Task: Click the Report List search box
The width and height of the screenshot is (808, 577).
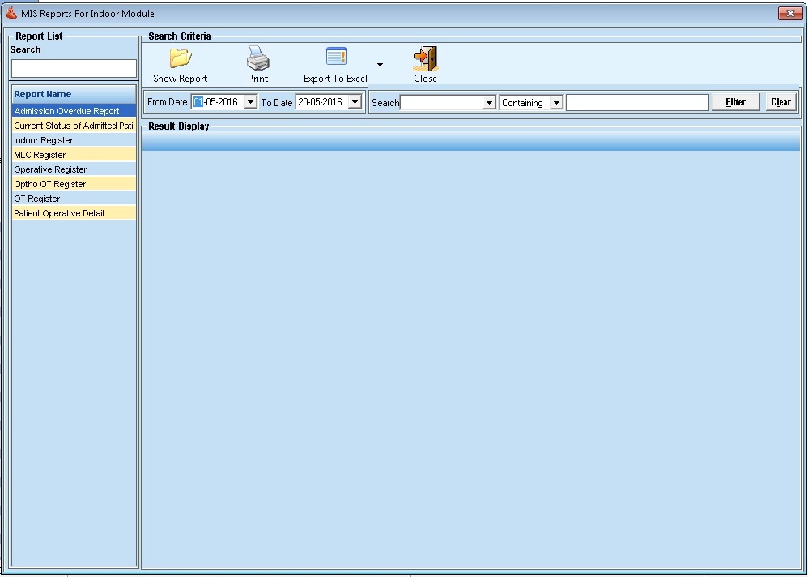Action: (x=74, y=68)
